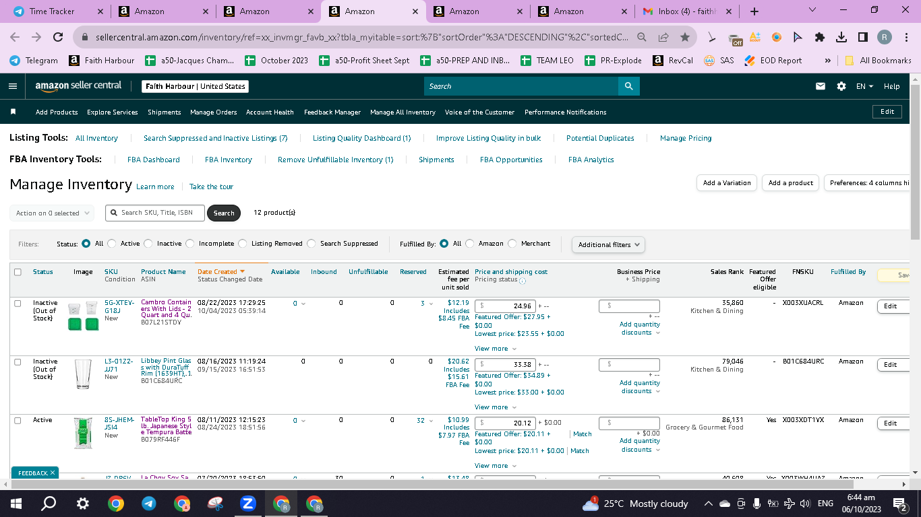Open the Manage Pricing link

[x=686, y=138]
